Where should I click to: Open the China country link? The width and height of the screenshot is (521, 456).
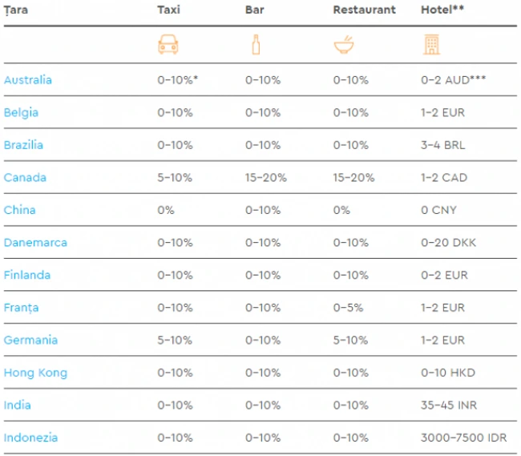coord(19,210)
